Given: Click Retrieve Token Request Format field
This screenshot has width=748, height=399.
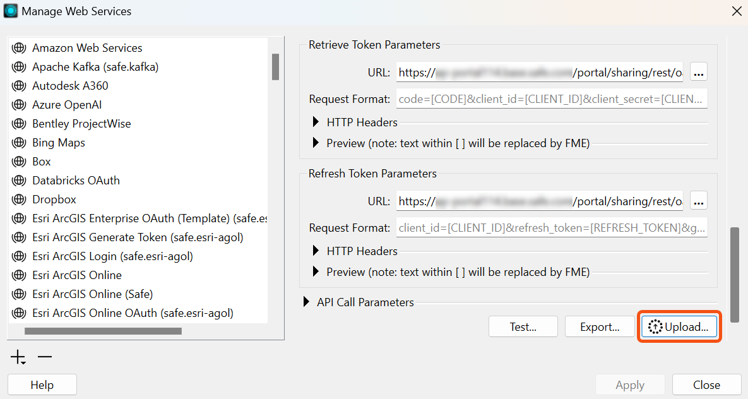Looking at the screenshot, I should [x=552, y=98].
